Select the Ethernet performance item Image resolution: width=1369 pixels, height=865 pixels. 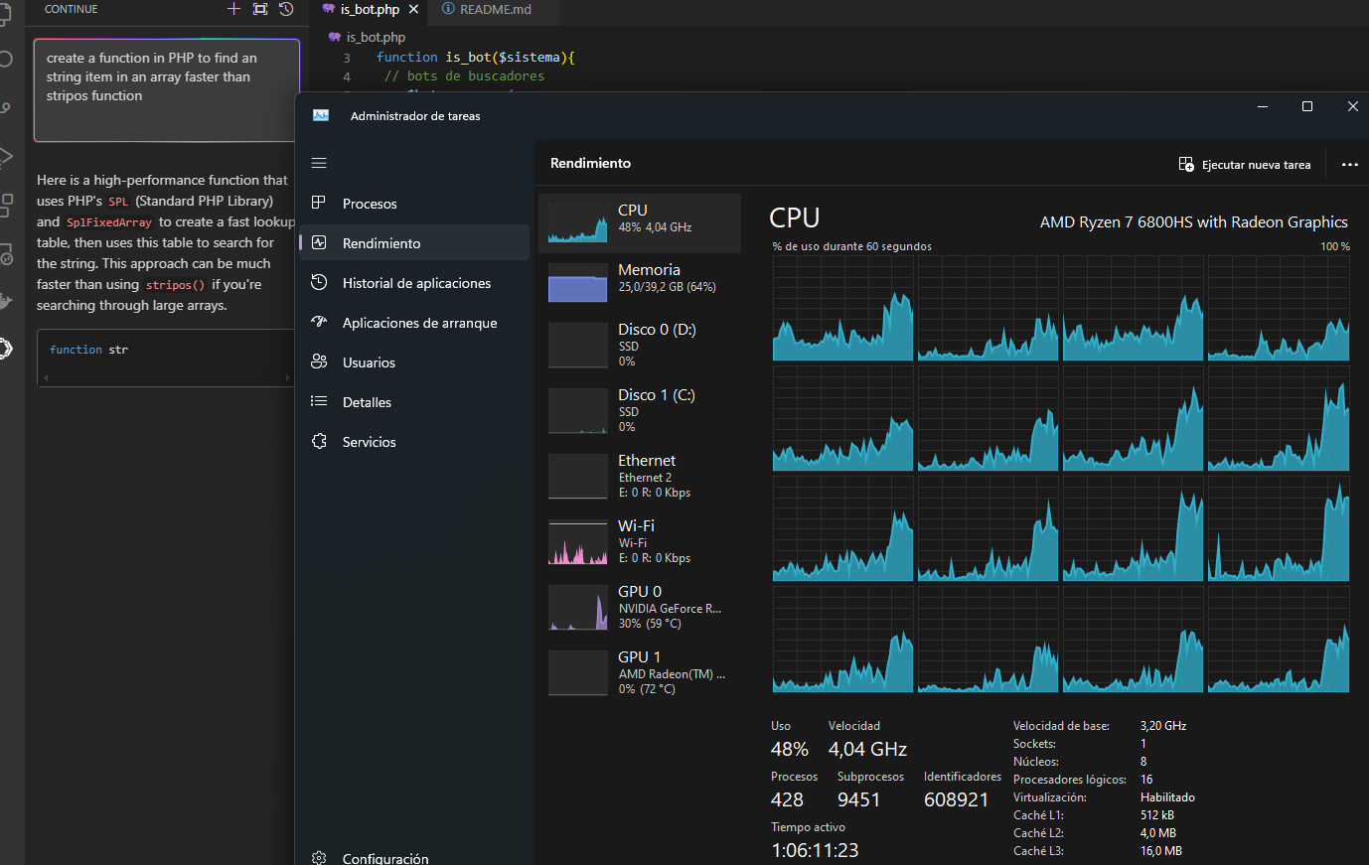(640, 476)
